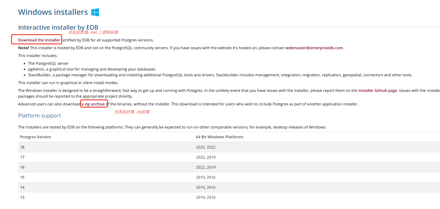The width and height of the screenshot is (440, 209).
Task: Select Postgres version 17 cell
Action: coord(22,157)
